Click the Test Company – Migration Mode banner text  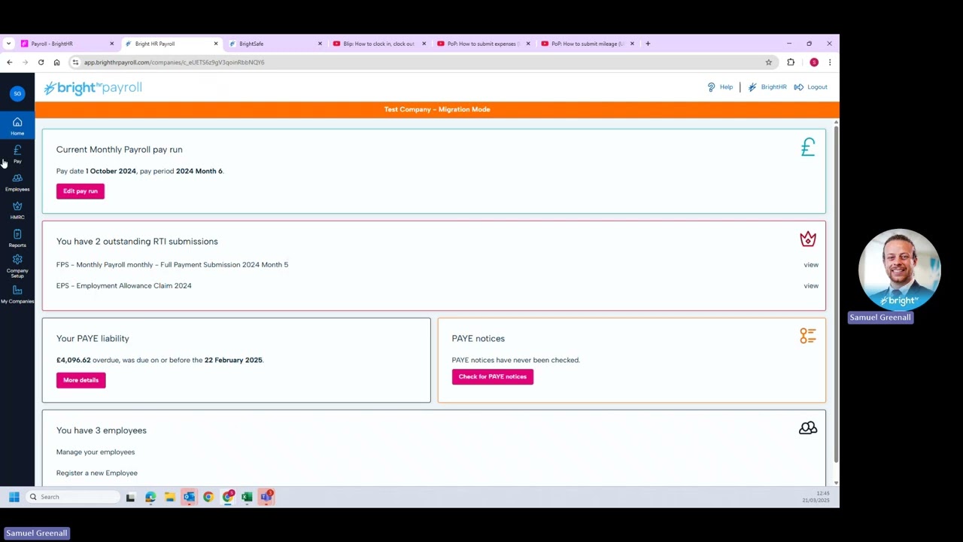click(437, 110)
